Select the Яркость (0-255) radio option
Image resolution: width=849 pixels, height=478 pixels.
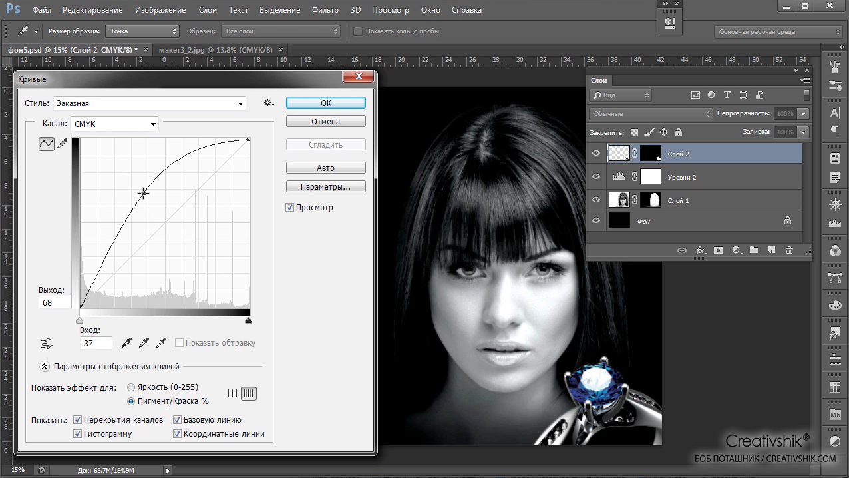[131, 387]
